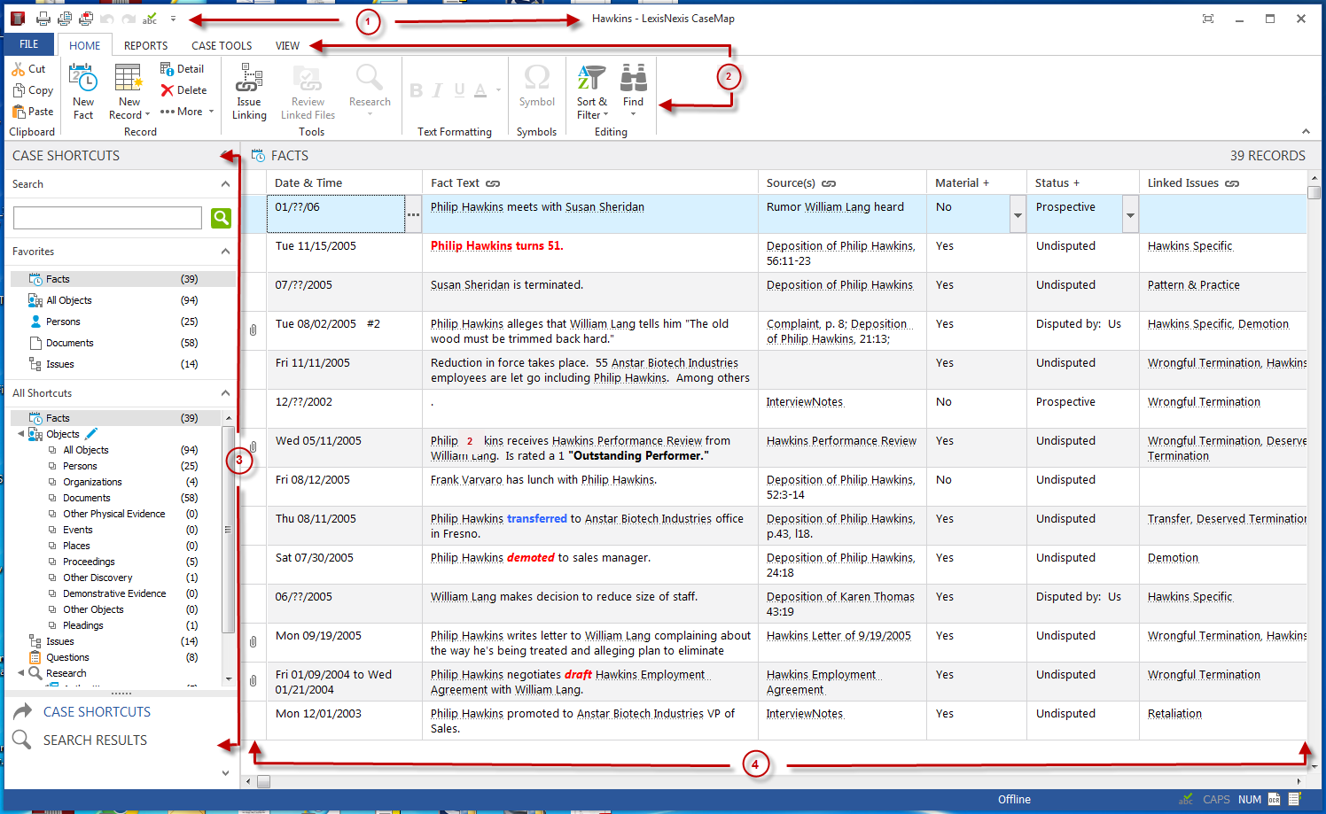Click paperclip icon on Tue 08/02/2005 row

(x=253, y=330)
